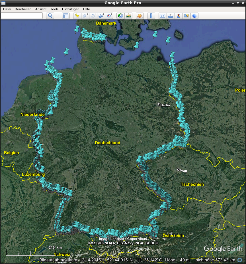The width and height of the screenshot is (246, 264).
Task: Click the Luxemburg country label
Action: [33, 174]
